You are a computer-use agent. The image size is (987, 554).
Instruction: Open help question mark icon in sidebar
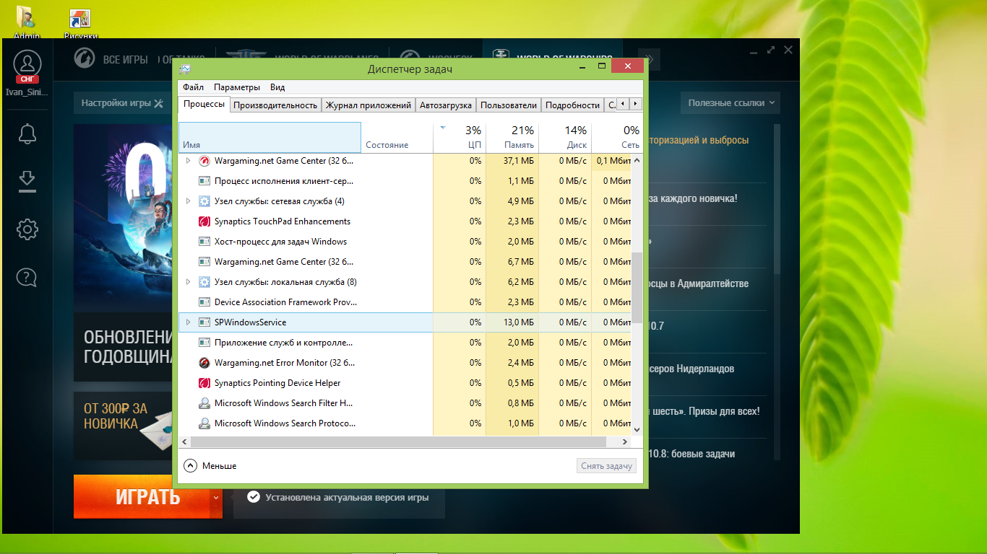click(x=27, y=277)
